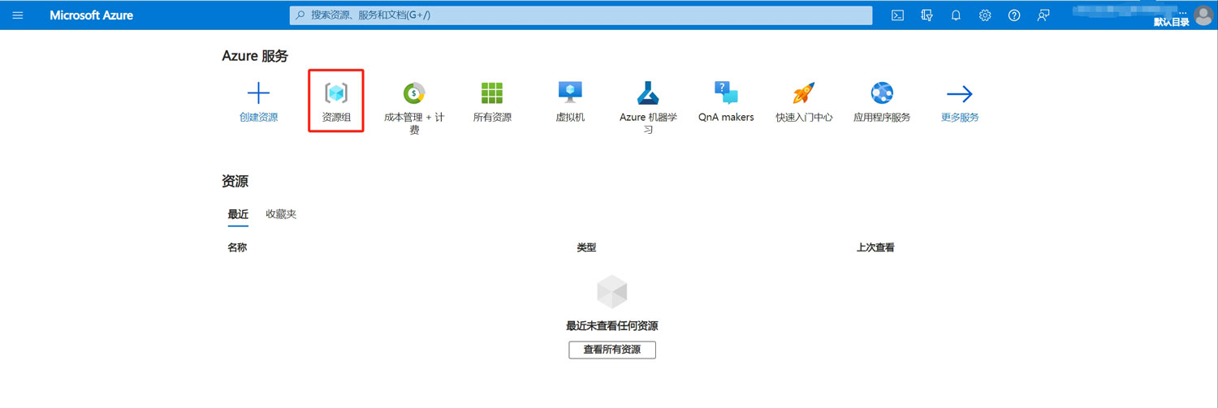Click the Microsoft Azure home title
This screenshot has width=1218, height=408.
coord(91,15)
